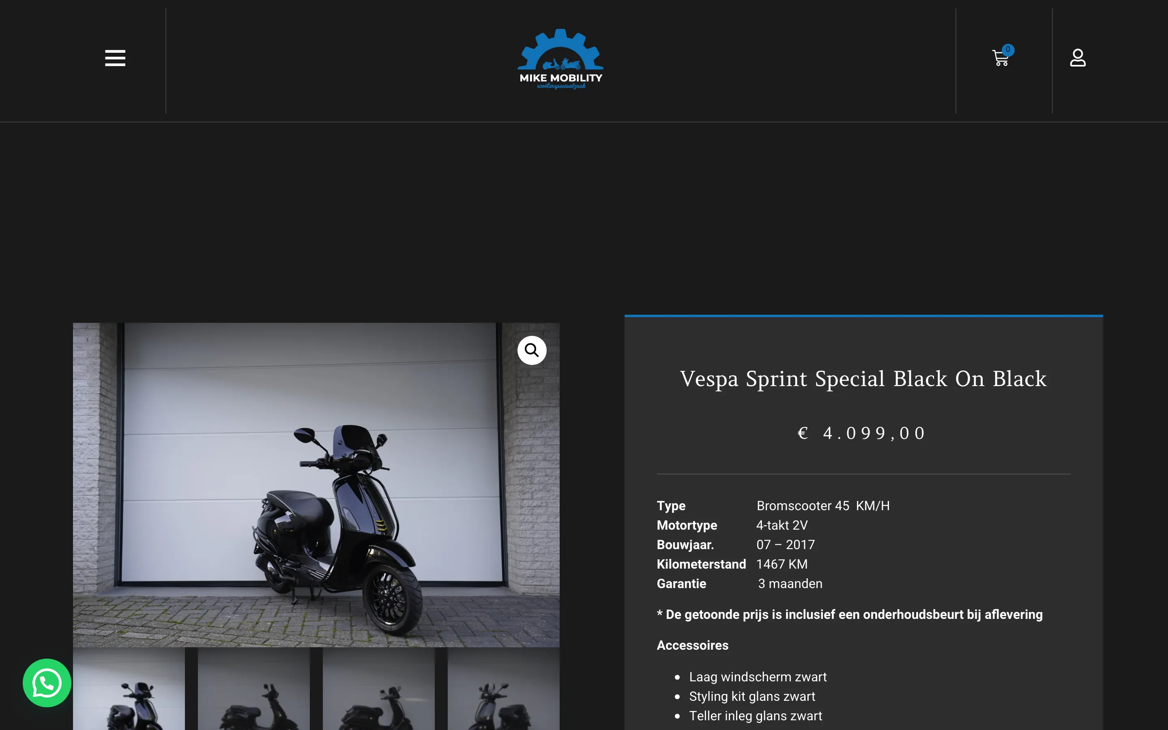The height and width of the screenshot is (730, 1168).
Task: Open WhatsApp chat button
Action: (x=47, y=683)
